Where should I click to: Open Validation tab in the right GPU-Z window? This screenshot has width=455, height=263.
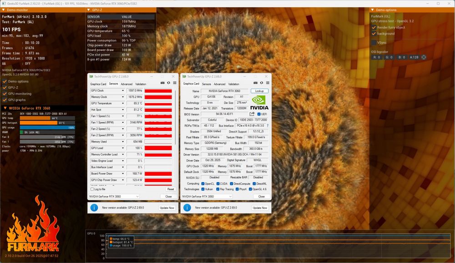pos(233,84)
